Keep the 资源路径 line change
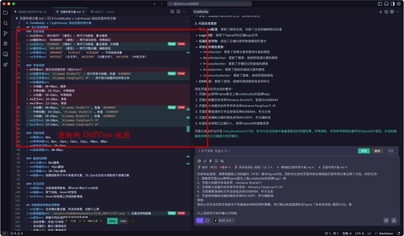 [172, 213]
